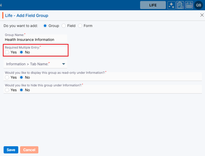Screen dimensions: 205x156
Task: Select the Form radio option
Action: pyautogui.click(x=80, y=26)
